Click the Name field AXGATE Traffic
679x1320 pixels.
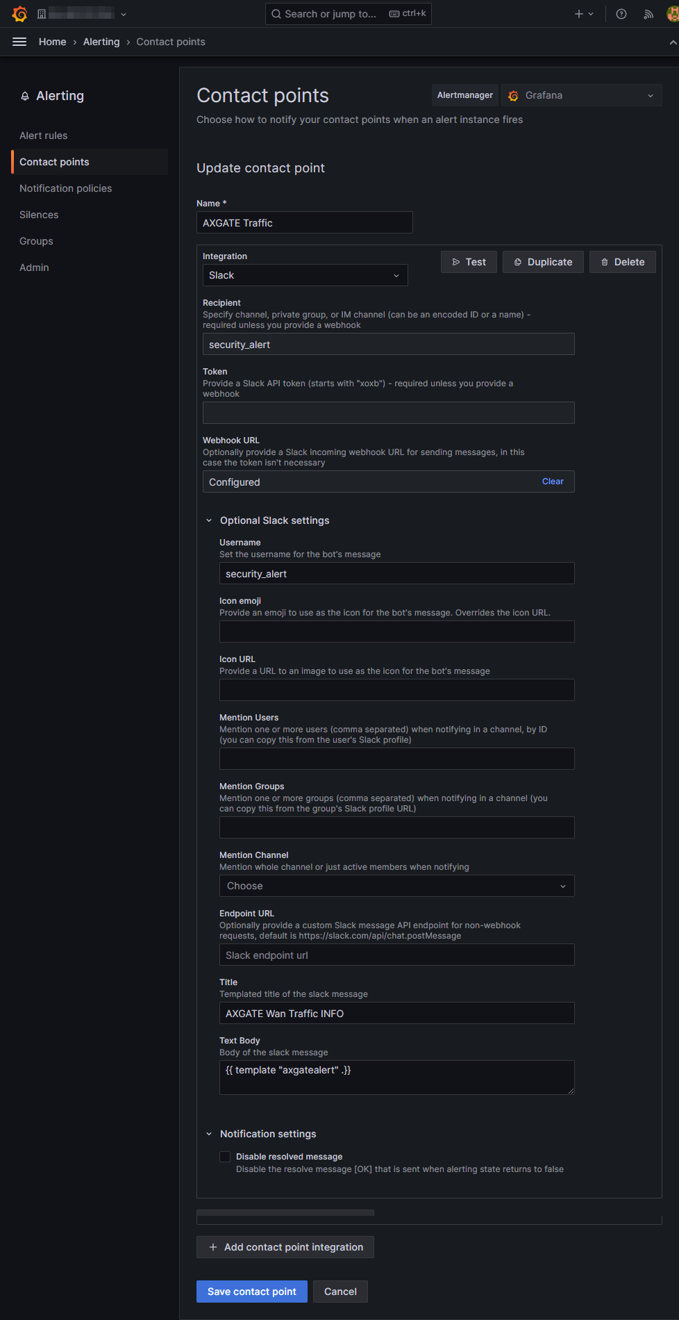305,222
